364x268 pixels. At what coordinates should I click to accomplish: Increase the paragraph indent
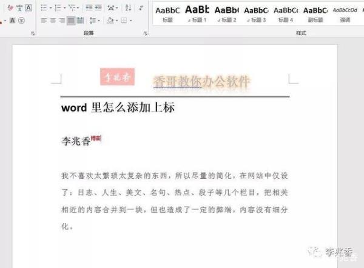click(x=98, y=8)
